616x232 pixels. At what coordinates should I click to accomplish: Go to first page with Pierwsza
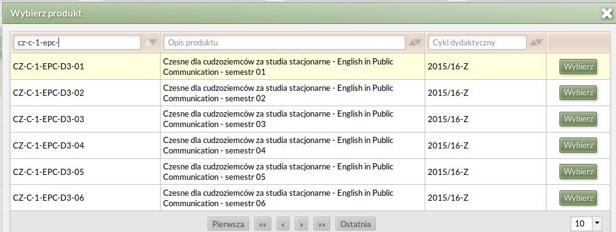[228, 224]
